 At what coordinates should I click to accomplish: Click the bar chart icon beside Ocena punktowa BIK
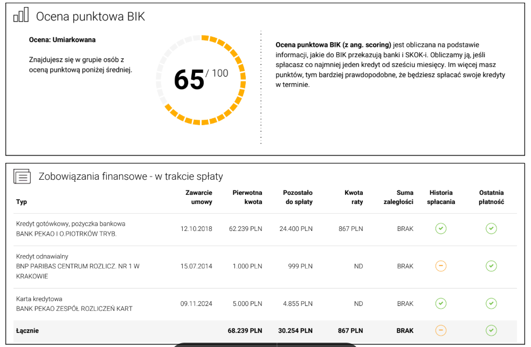tap(21, 15)
